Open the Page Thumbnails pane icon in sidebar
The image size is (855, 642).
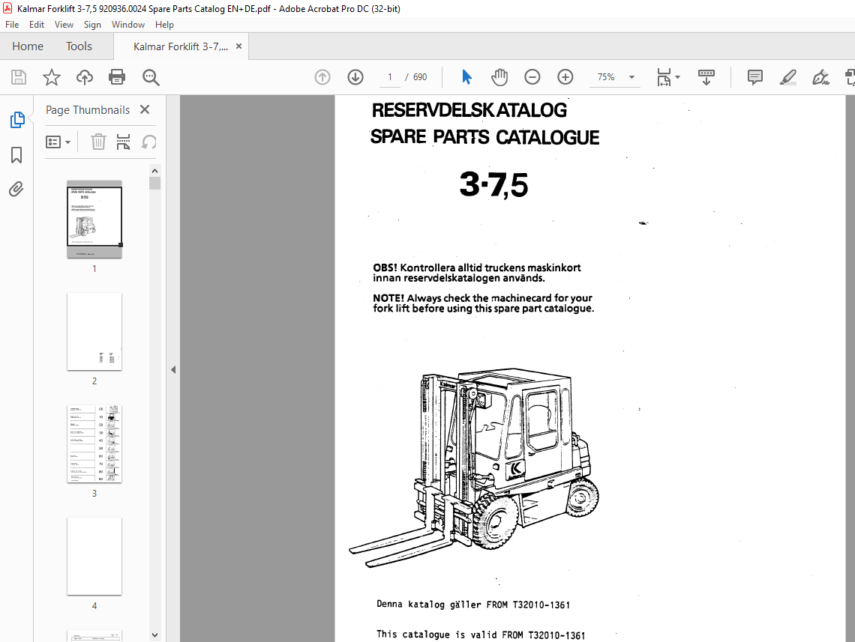pos(17,120)
